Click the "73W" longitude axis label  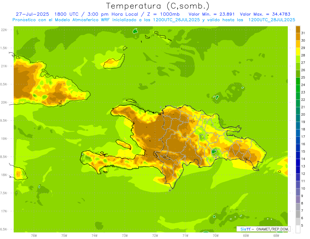click(125, 236)
